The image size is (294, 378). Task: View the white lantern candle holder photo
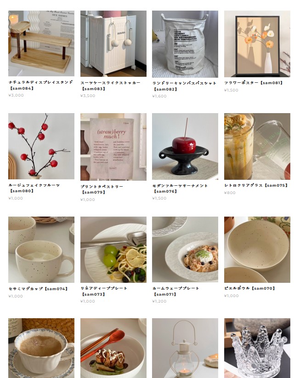(185, 348)
